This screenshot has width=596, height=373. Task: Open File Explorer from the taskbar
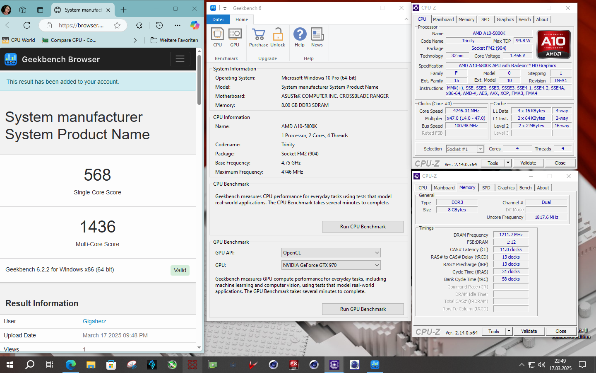pyautogui.click(x=91, y=365)
